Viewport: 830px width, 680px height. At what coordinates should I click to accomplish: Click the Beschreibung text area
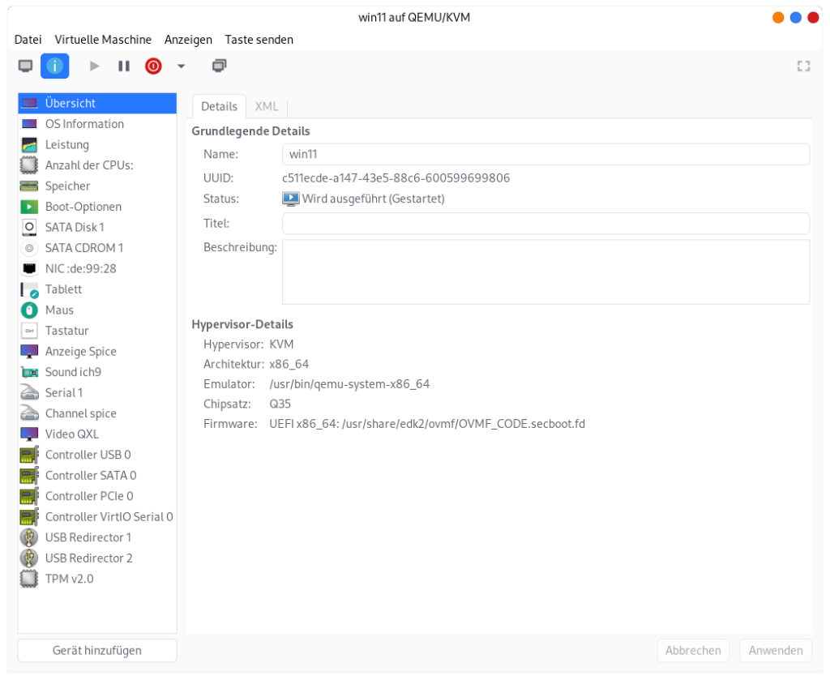point(545,272)
